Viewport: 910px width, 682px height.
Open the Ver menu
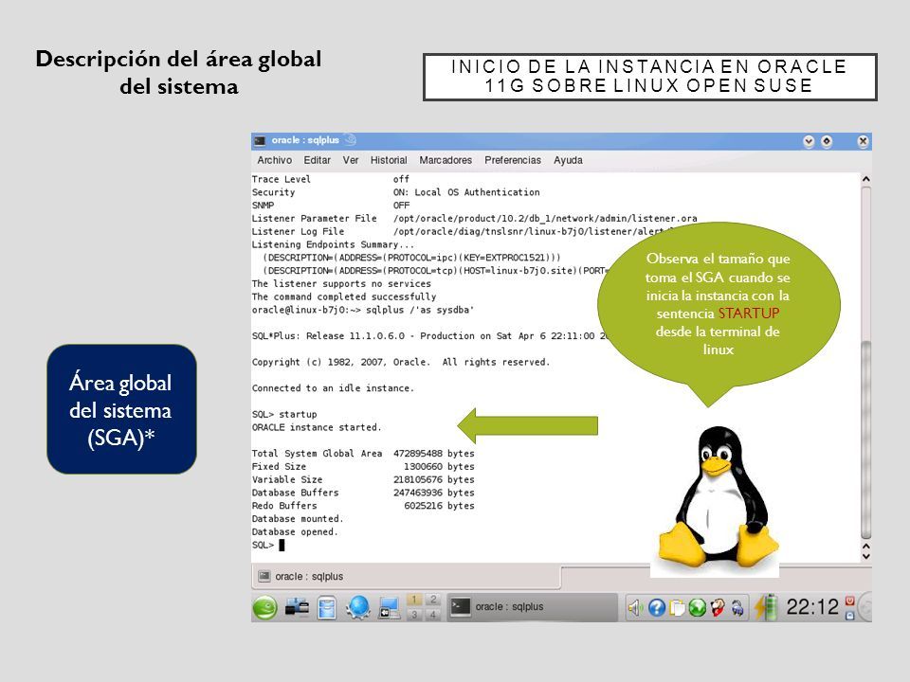(351, 160)
